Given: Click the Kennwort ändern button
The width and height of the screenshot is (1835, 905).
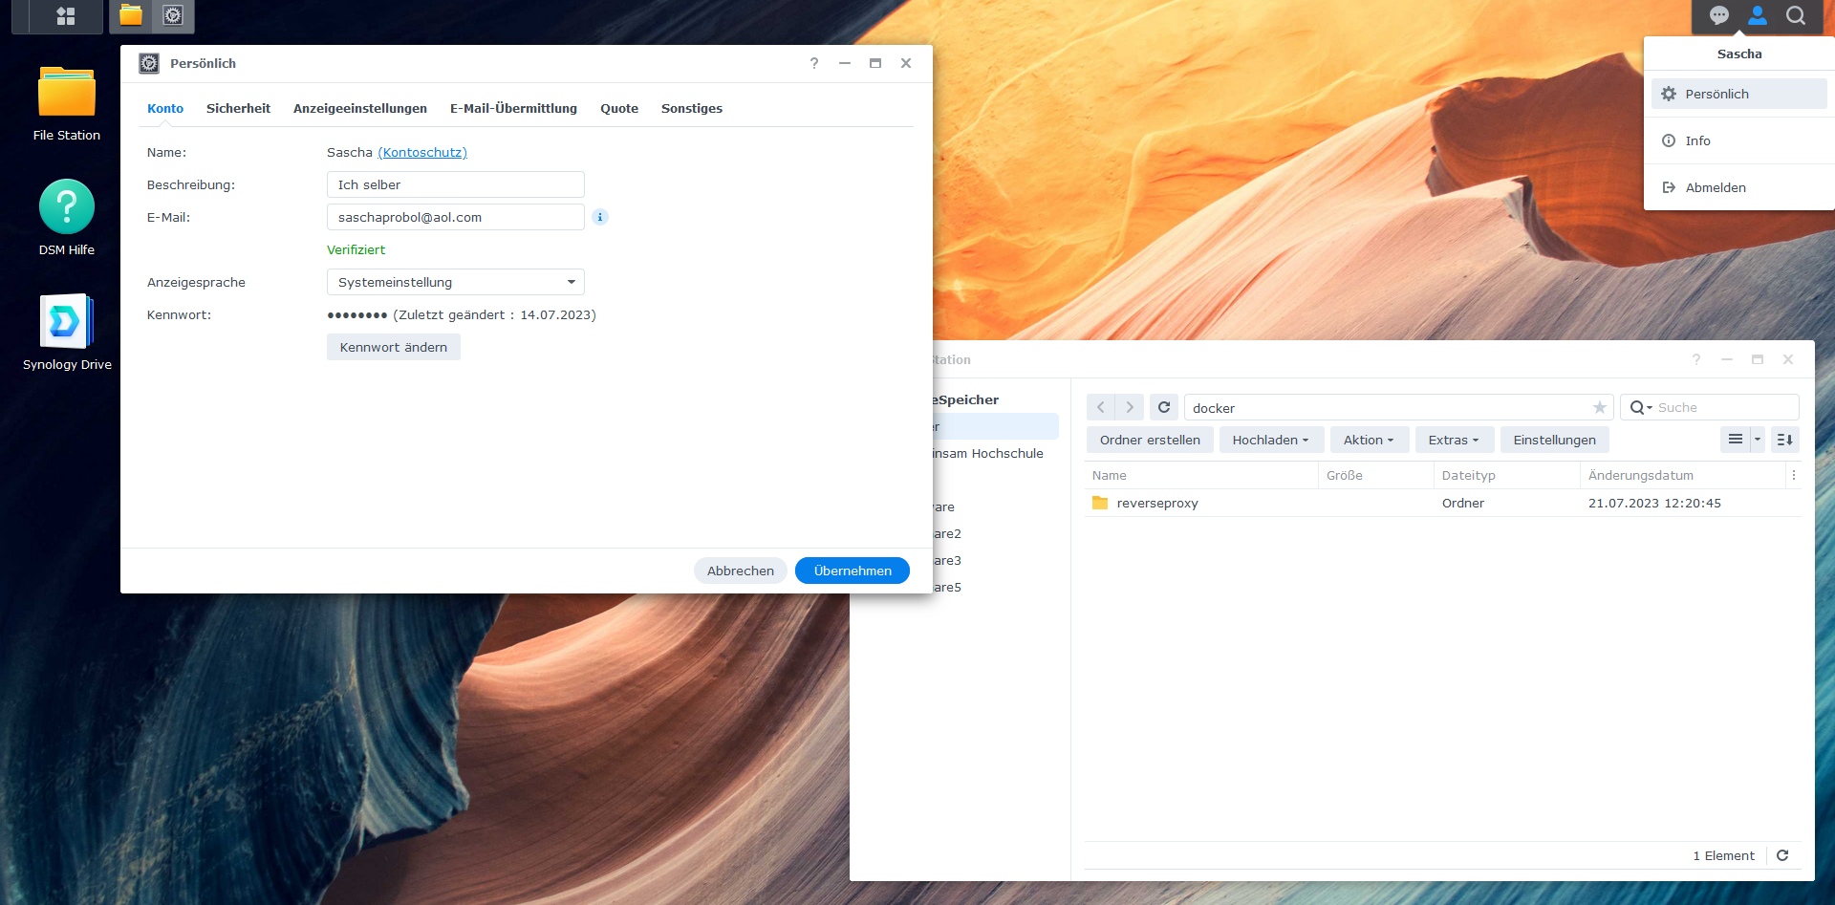Looking at the screenshot, I should point(393,347).
